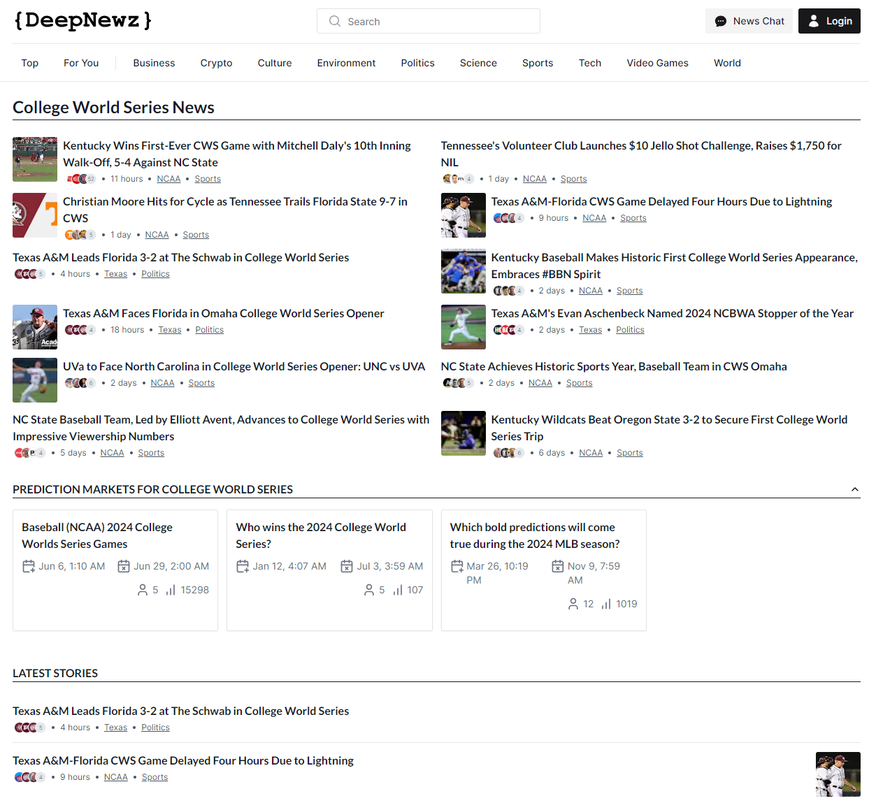The width and height of the screenshot is (869, 803).
Task: Click end date calendar icon on Baseball (NCAA) card
Action: tap(124, 566)
